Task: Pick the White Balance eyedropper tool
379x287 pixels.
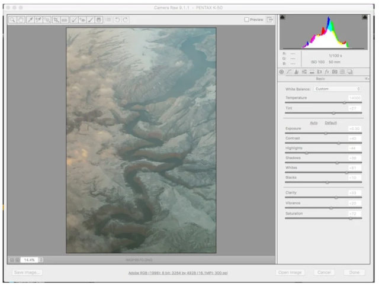Action: 29,20
